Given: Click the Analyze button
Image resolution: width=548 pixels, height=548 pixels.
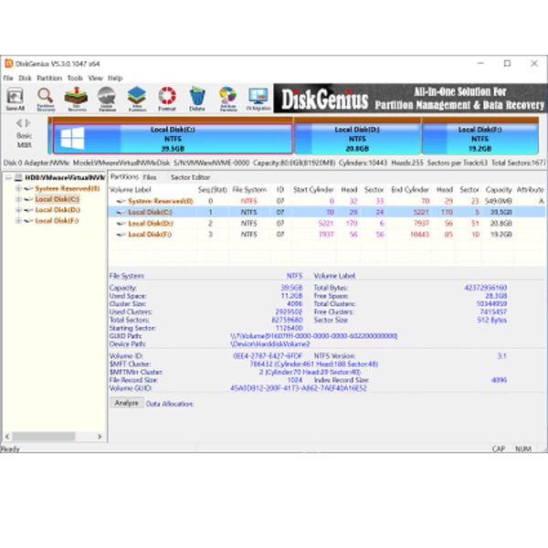Looking at the screenshot, I should (127, 403).
